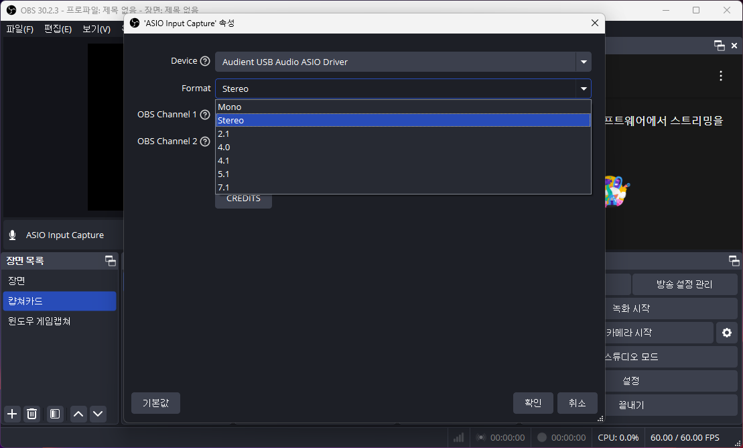
Task: Click the Device help question-mark icon
Action: (x=205, y=61)
